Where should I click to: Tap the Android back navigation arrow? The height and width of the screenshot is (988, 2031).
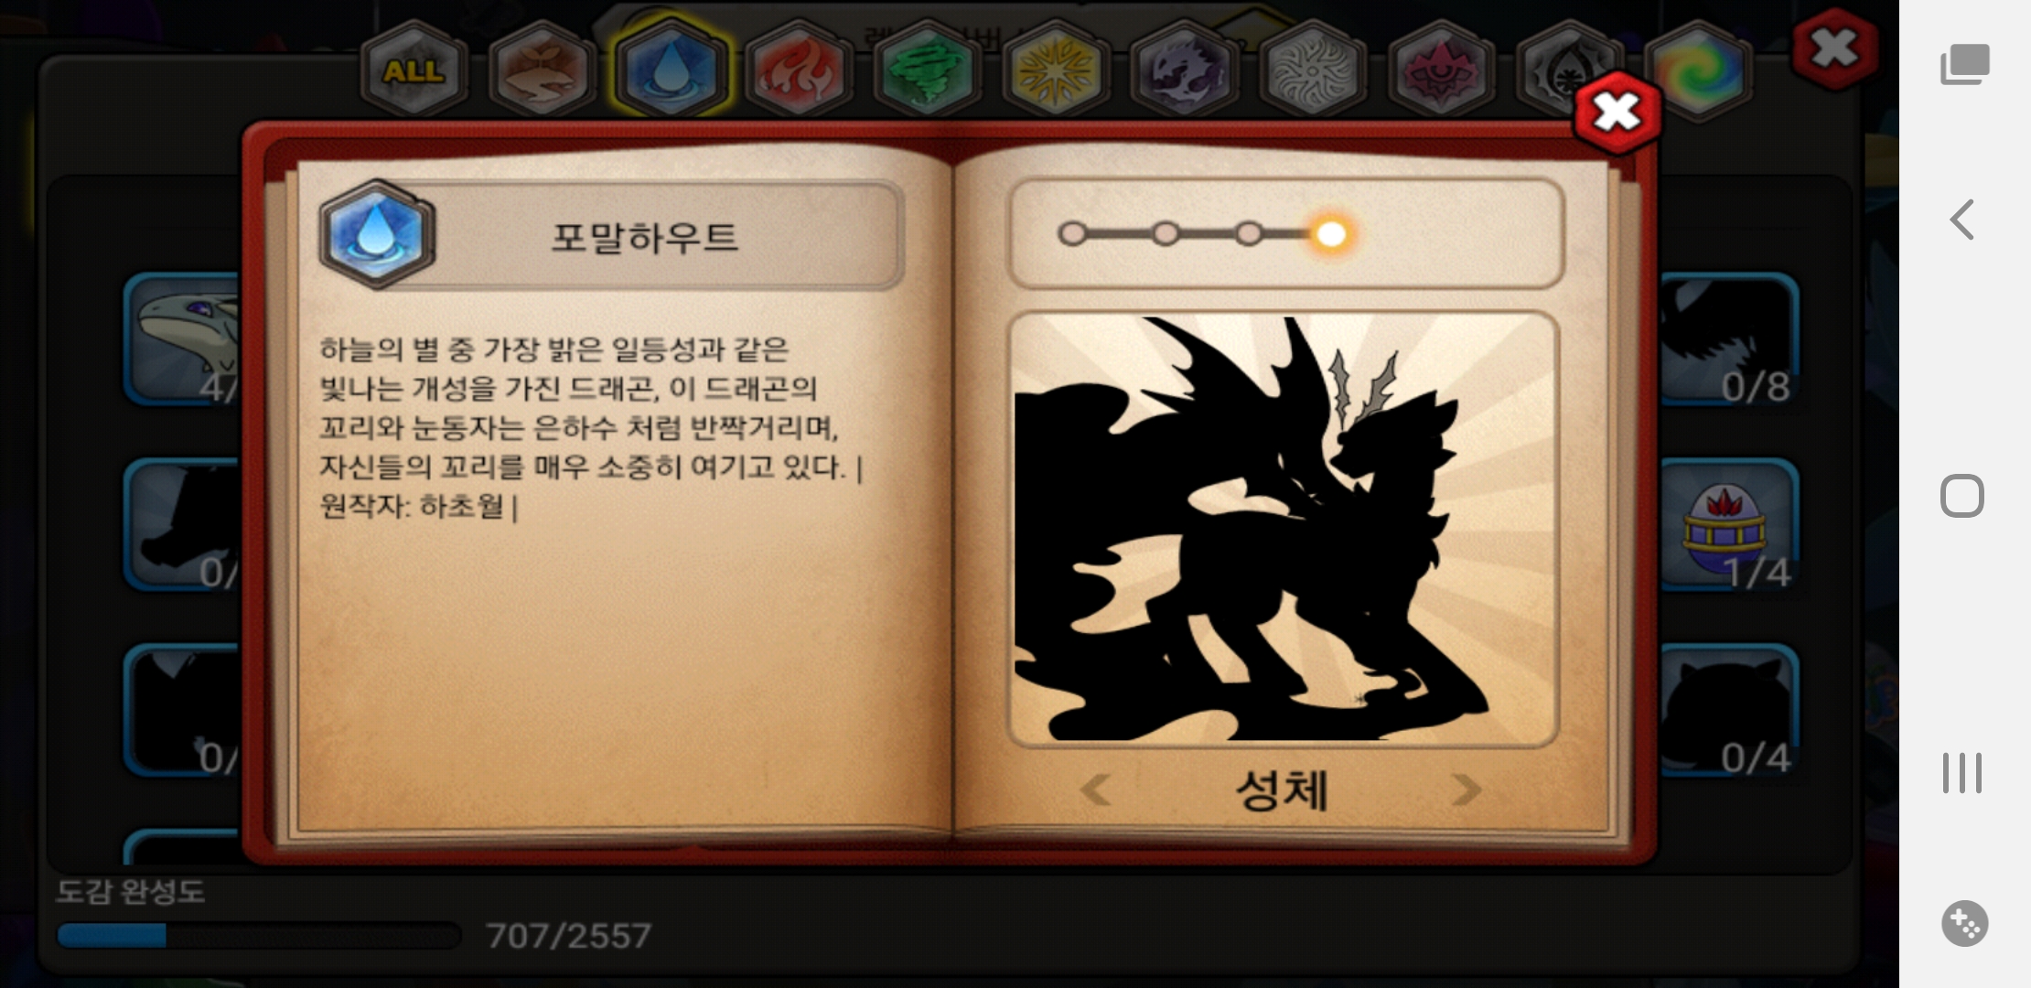coord(1962,220)
